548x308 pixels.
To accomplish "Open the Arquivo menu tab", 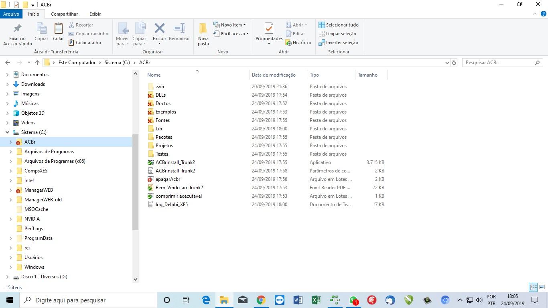I will point(11,14).
